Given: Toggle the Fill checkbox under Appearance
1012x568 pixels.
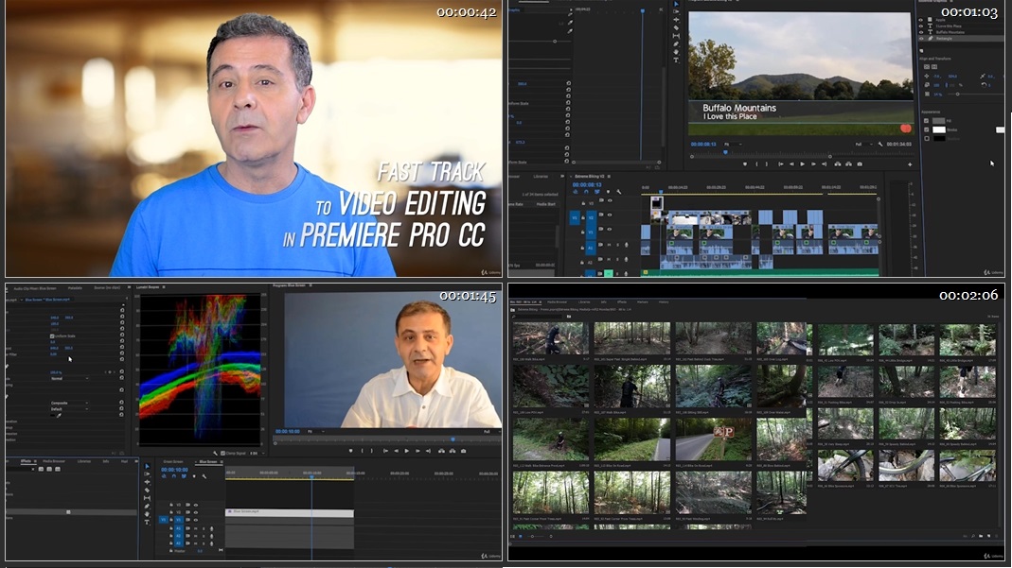Looking at the screenshot, I should point(927,121).
